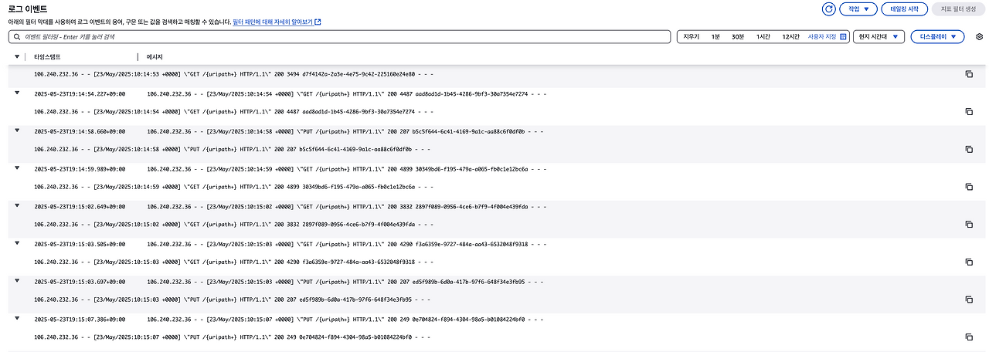
Task: Click the 타임스탬프 column header
Action: 47,57
